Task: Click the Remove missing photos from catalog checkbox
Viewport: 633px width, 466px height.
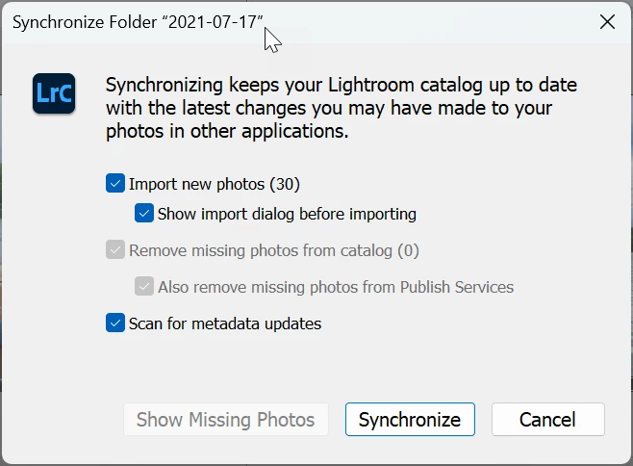Action: pos(115,250)
